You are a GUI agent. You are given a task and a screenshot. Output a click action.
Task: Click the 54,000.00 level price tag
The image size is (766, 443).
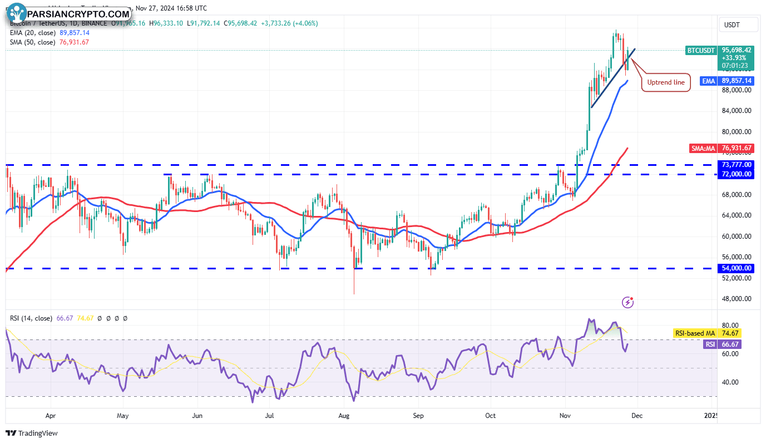[x=737, y=268]
